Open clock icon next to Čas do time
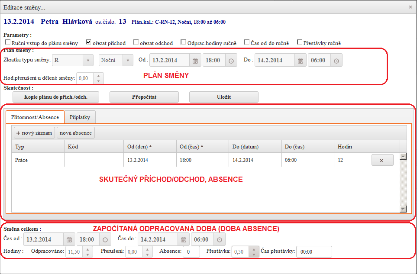This screenshot has width=417, height=274. click(x=220, y=239)
